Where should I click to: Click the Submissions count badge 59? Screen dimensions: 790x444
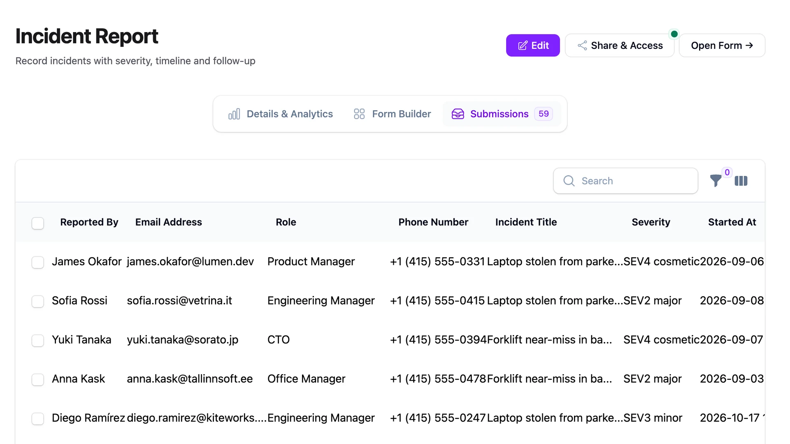[544, 114]
